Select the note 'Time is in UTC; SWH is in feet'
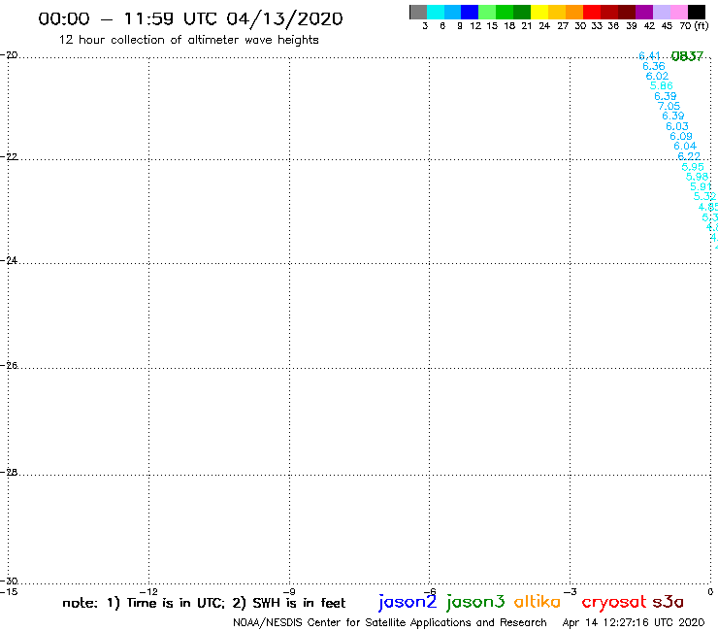This screenshot has height=631, width=718. coord(204,603)
